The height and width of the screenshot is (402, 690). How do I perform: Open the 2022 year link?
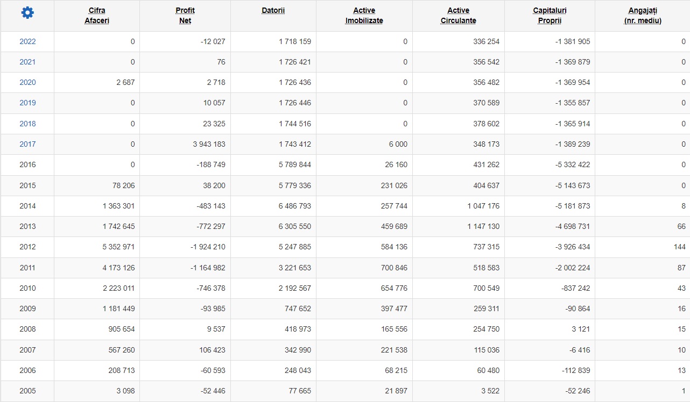point(27,41)
